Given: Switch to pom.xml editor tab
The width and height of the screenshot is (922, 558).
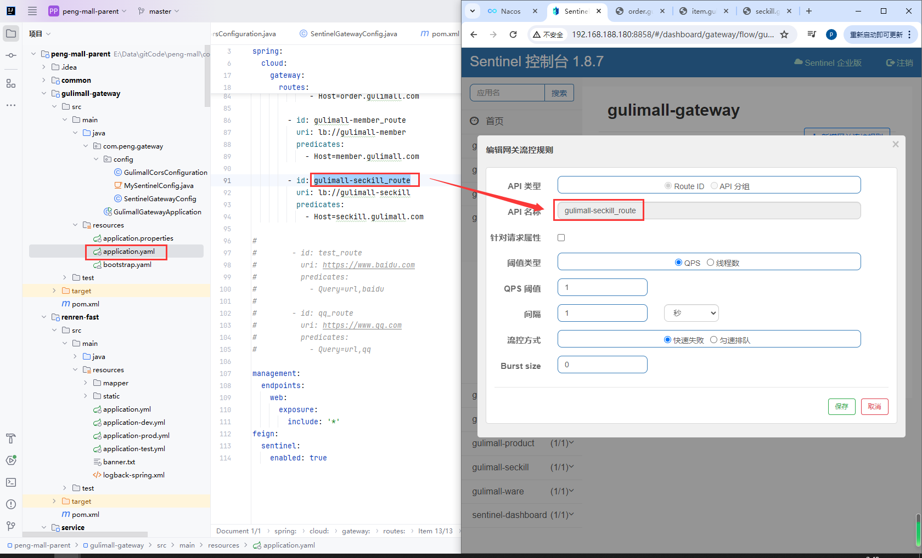Looking at the screenshot, I should 440,33.
